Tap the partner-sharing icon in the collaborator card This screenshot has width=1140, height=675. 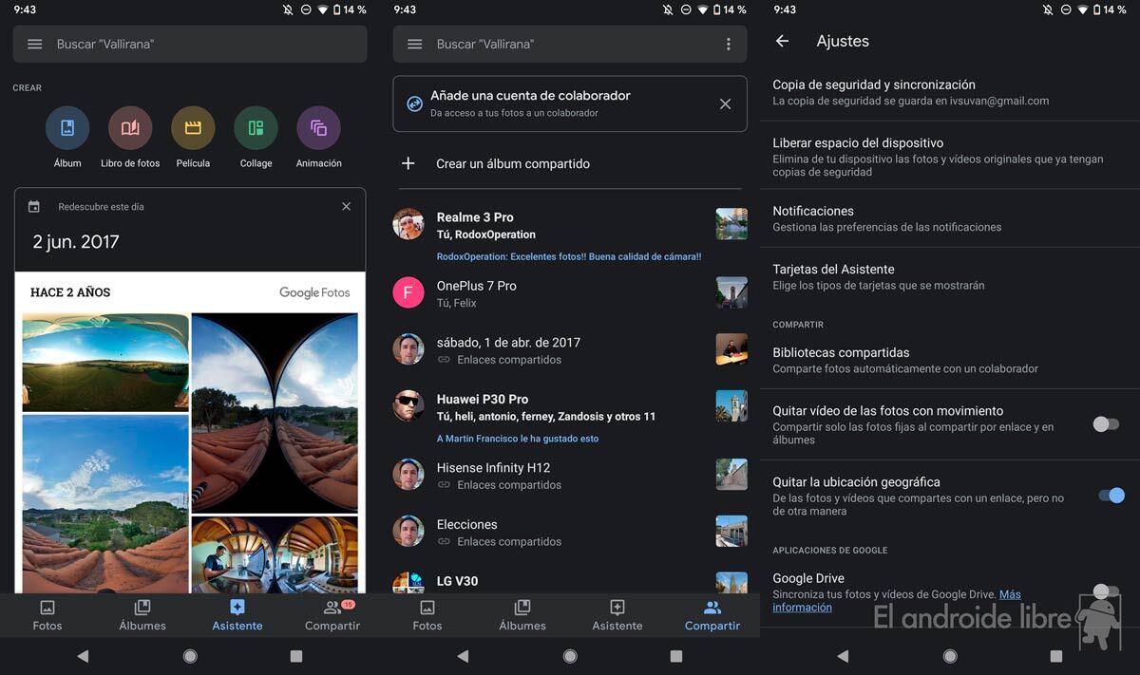pyautogui.click(x=414, y=103)
